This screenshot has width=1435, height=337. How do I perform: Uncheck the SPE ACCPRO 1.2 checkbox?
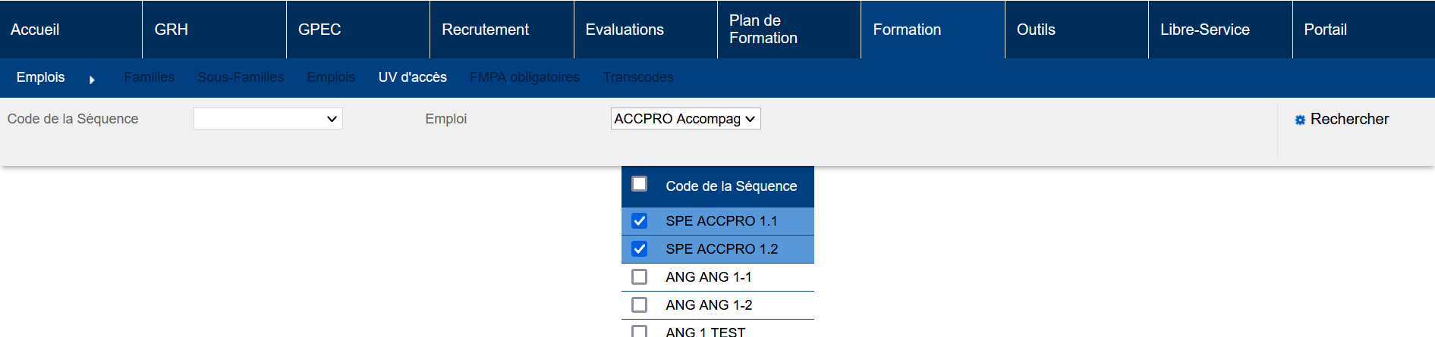coord(640,249)
